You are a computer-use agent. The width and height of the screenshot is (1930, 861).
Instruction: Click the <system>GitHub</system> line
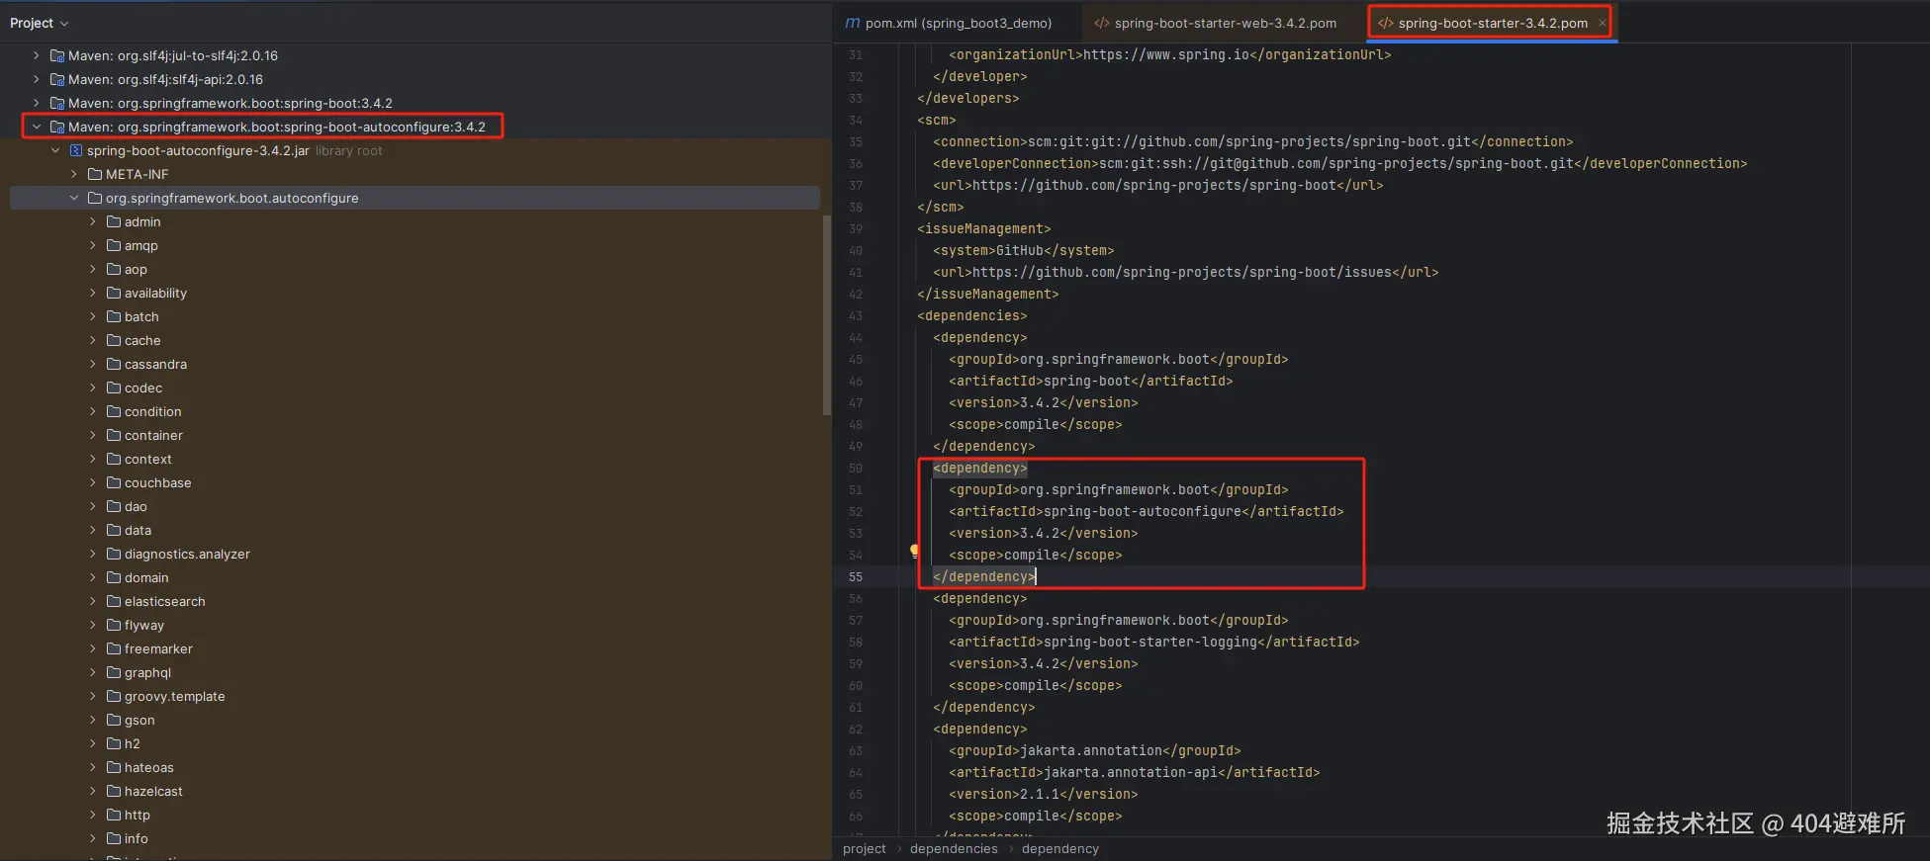[1024, 251]
